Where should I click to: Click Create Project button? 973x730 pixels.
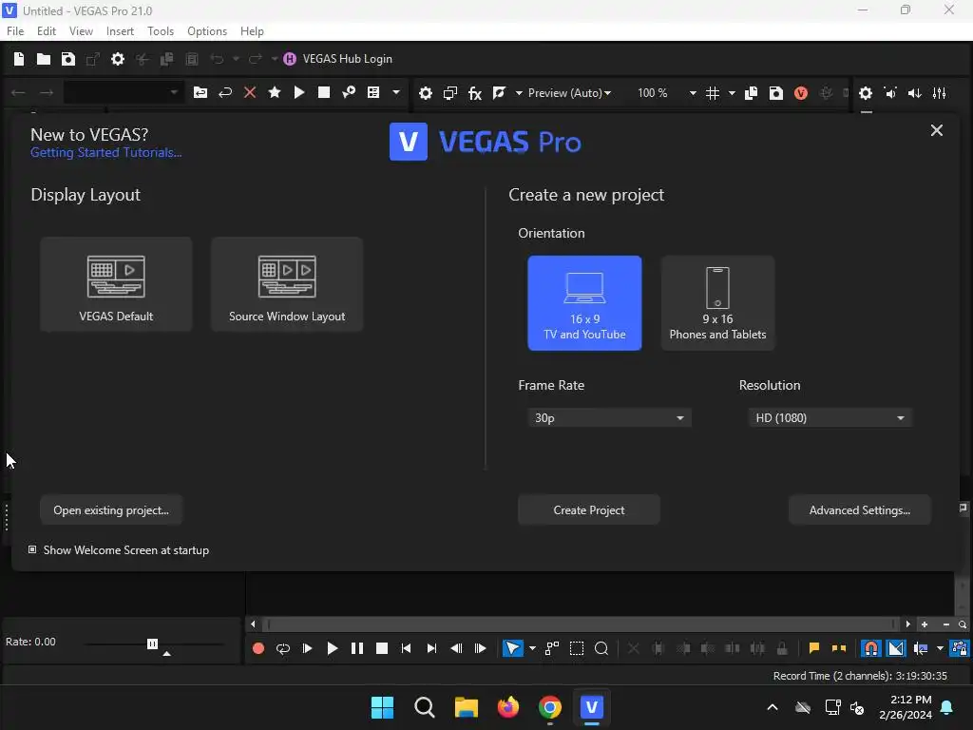pos(589,510)
